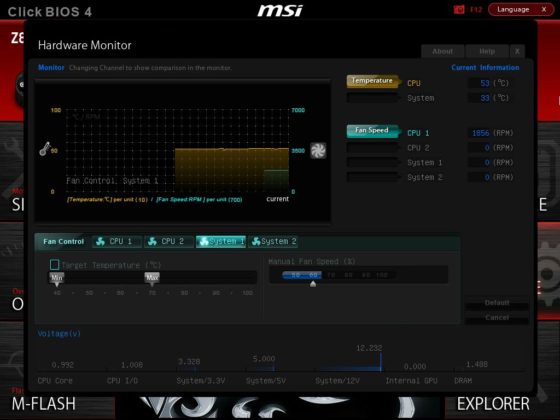Open the Help tab of Hardware Monitor
560x420 pixels.
(x=487, y=51)
